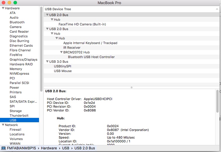The height and width of the screenshot is (152, 221).
Task: Collapse the first USB 2.0 Bus row
Action: click(47, 15)
